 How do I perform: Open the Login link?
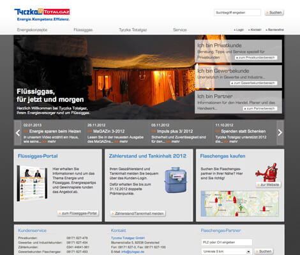(x=239, y=30)
